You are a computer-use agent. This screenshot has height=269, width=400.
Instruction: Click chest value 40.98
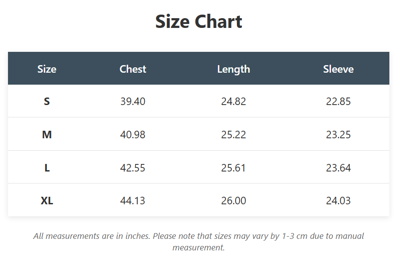point(133,135)
